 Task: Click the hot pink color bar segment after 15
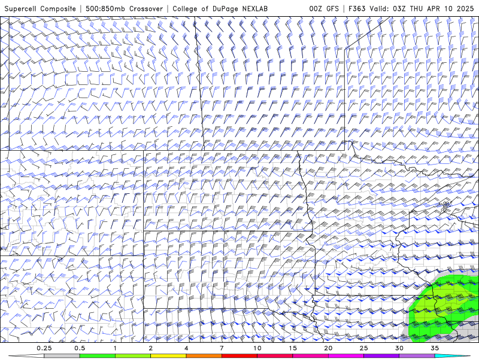(x=310, y=356)
